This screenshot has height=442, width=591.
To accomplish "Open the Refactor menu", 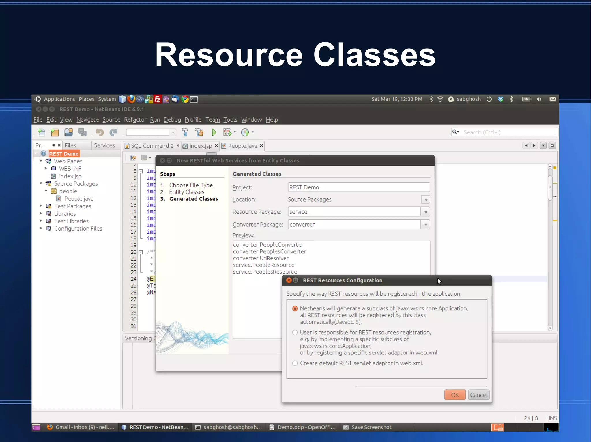I will click(135, 120).
